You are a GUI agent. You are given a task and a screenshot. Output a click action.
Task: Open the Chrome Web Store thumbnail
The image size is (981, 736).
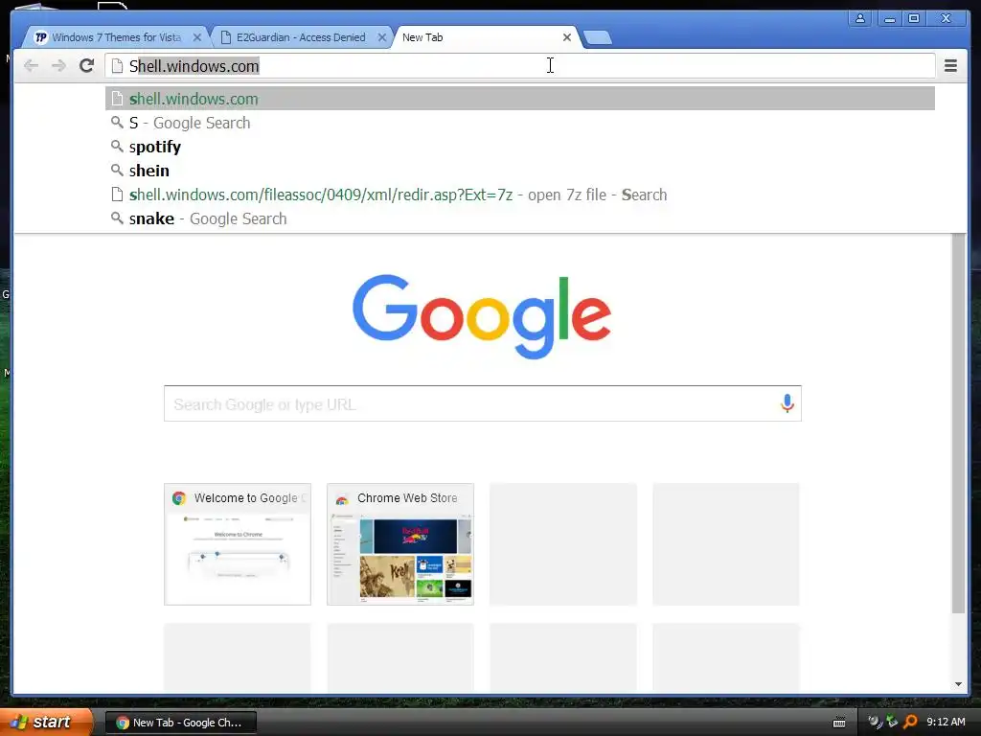pyautogui.click(x=400, y=544)
